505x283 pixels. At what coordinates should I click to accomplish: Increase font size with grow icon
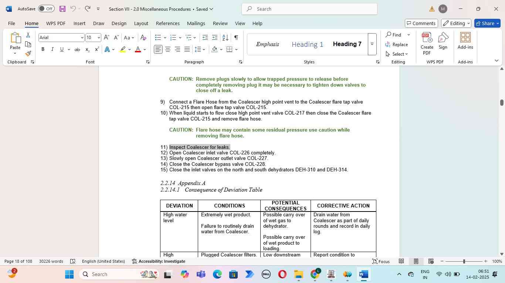(x=106, y=38)
